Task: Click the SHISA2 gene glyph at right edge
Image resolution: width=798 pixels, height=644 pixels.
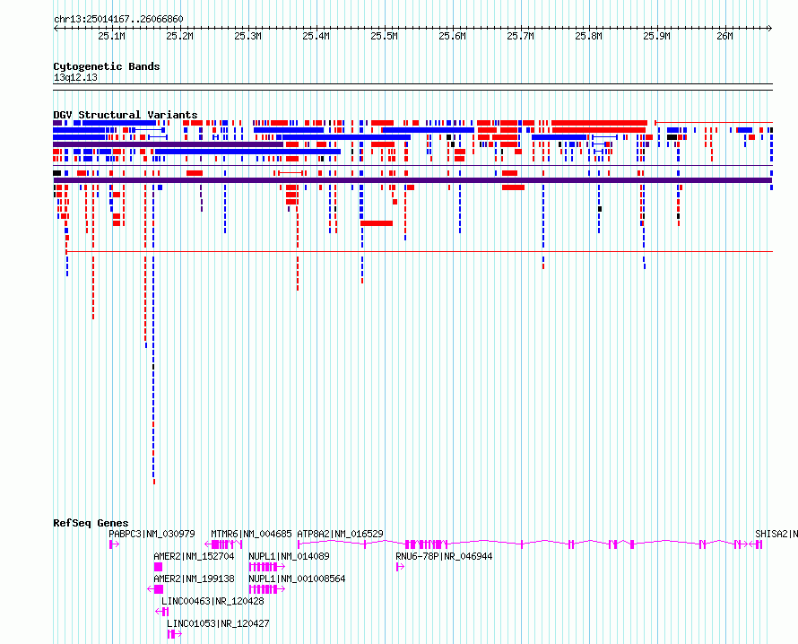Action: click(756, 544)
